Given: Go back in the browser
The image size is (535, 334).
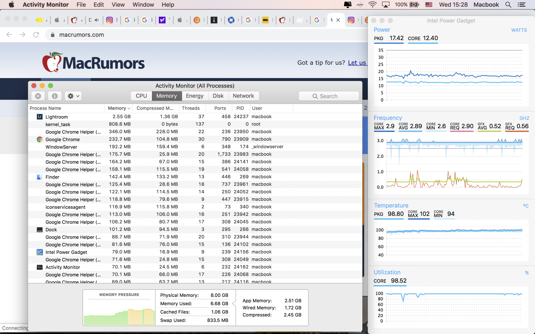Looking at the screenshot, I should 9,34.
